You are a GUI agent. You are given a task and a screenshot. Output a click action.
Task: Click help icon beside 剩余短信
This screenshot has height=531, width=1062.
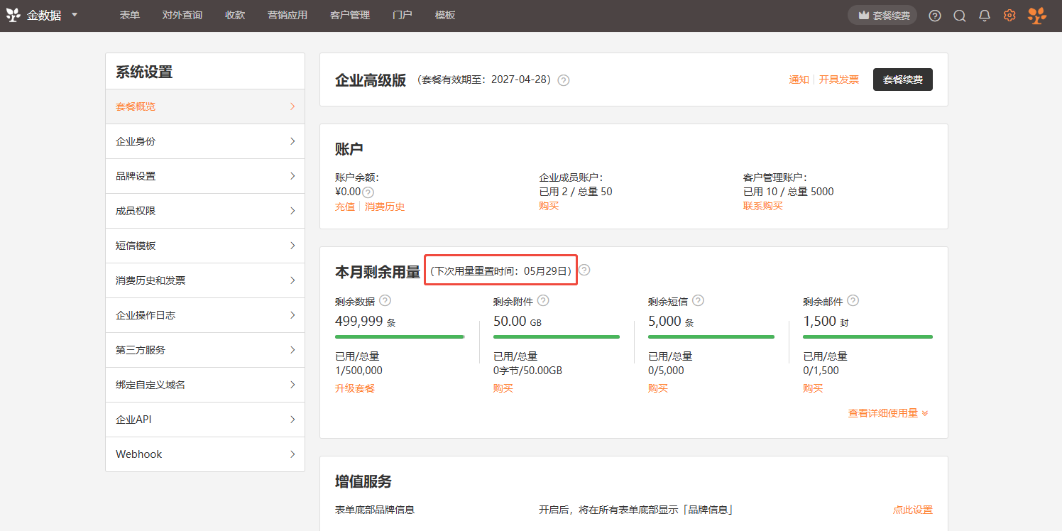699,300
